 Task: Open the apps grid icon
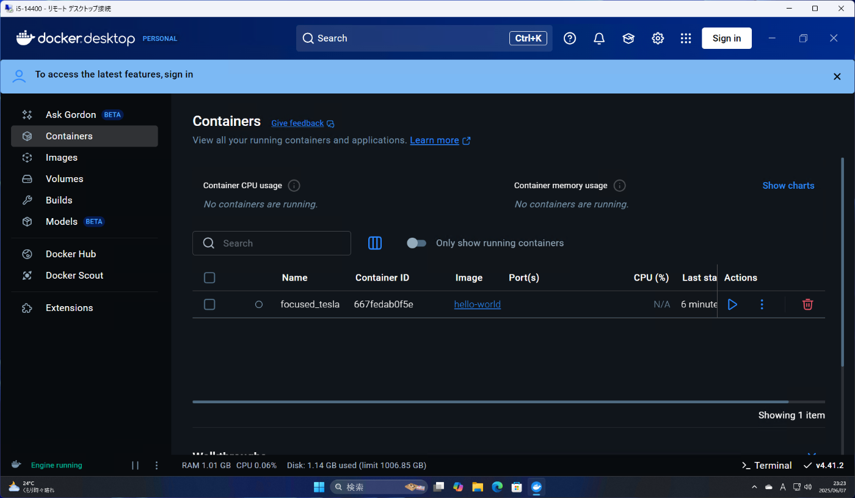[686, 38]
